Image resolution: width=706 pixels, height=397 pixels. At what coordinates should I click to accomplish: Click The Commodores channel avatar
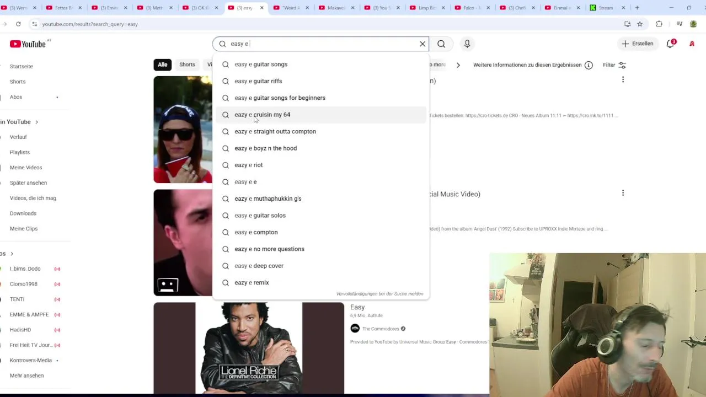tap(355, 329)
